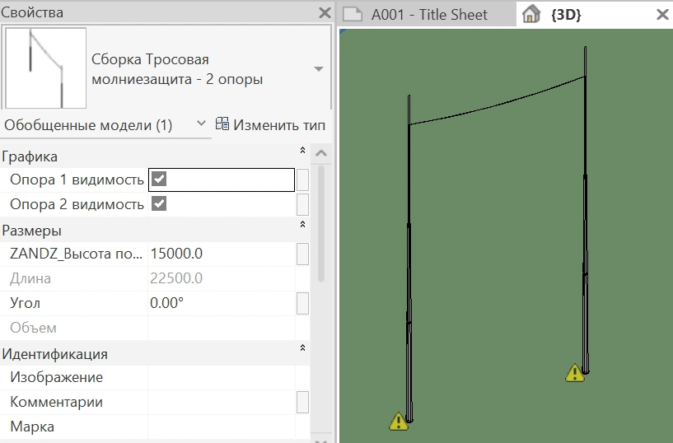Collapse the Графика section
673x443 pixels.
(302, 152)
